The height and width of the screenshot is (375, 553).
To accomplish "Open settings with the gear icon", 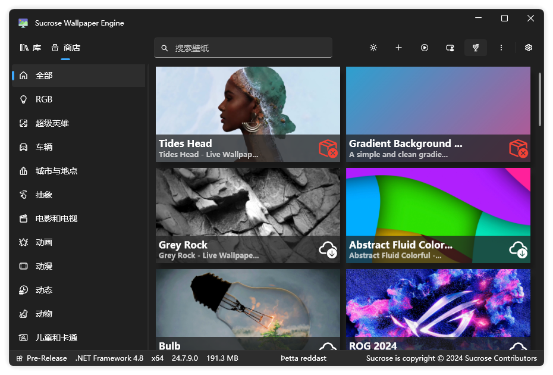I will coord(528,48).
